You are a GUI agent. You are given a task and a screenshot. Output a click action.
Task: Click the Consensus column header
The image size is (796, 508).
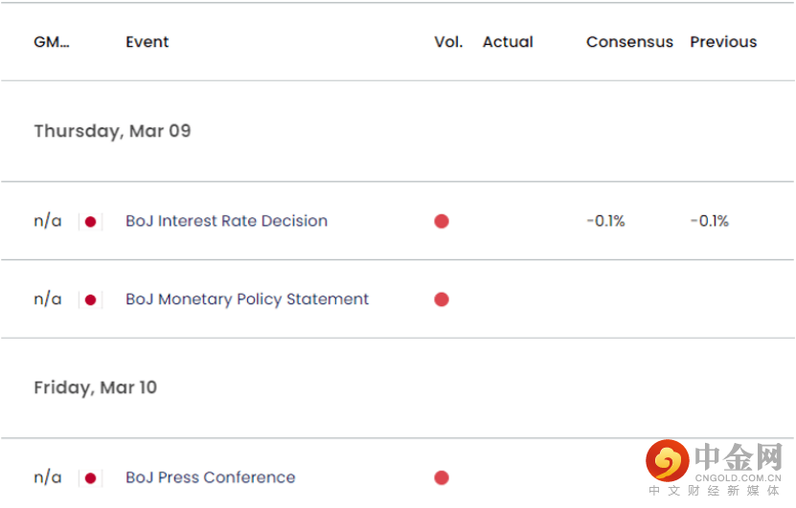pyautogui.click(x=629, y=42)
